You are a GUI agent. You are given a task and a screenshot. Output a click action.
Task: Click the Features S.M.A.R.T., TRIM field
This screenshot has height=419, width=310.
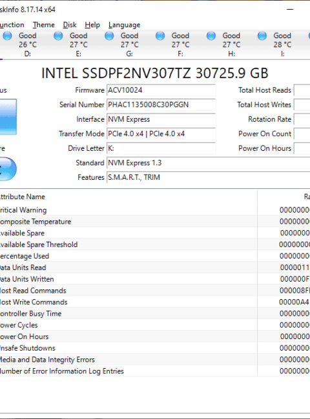coord(208,177)
